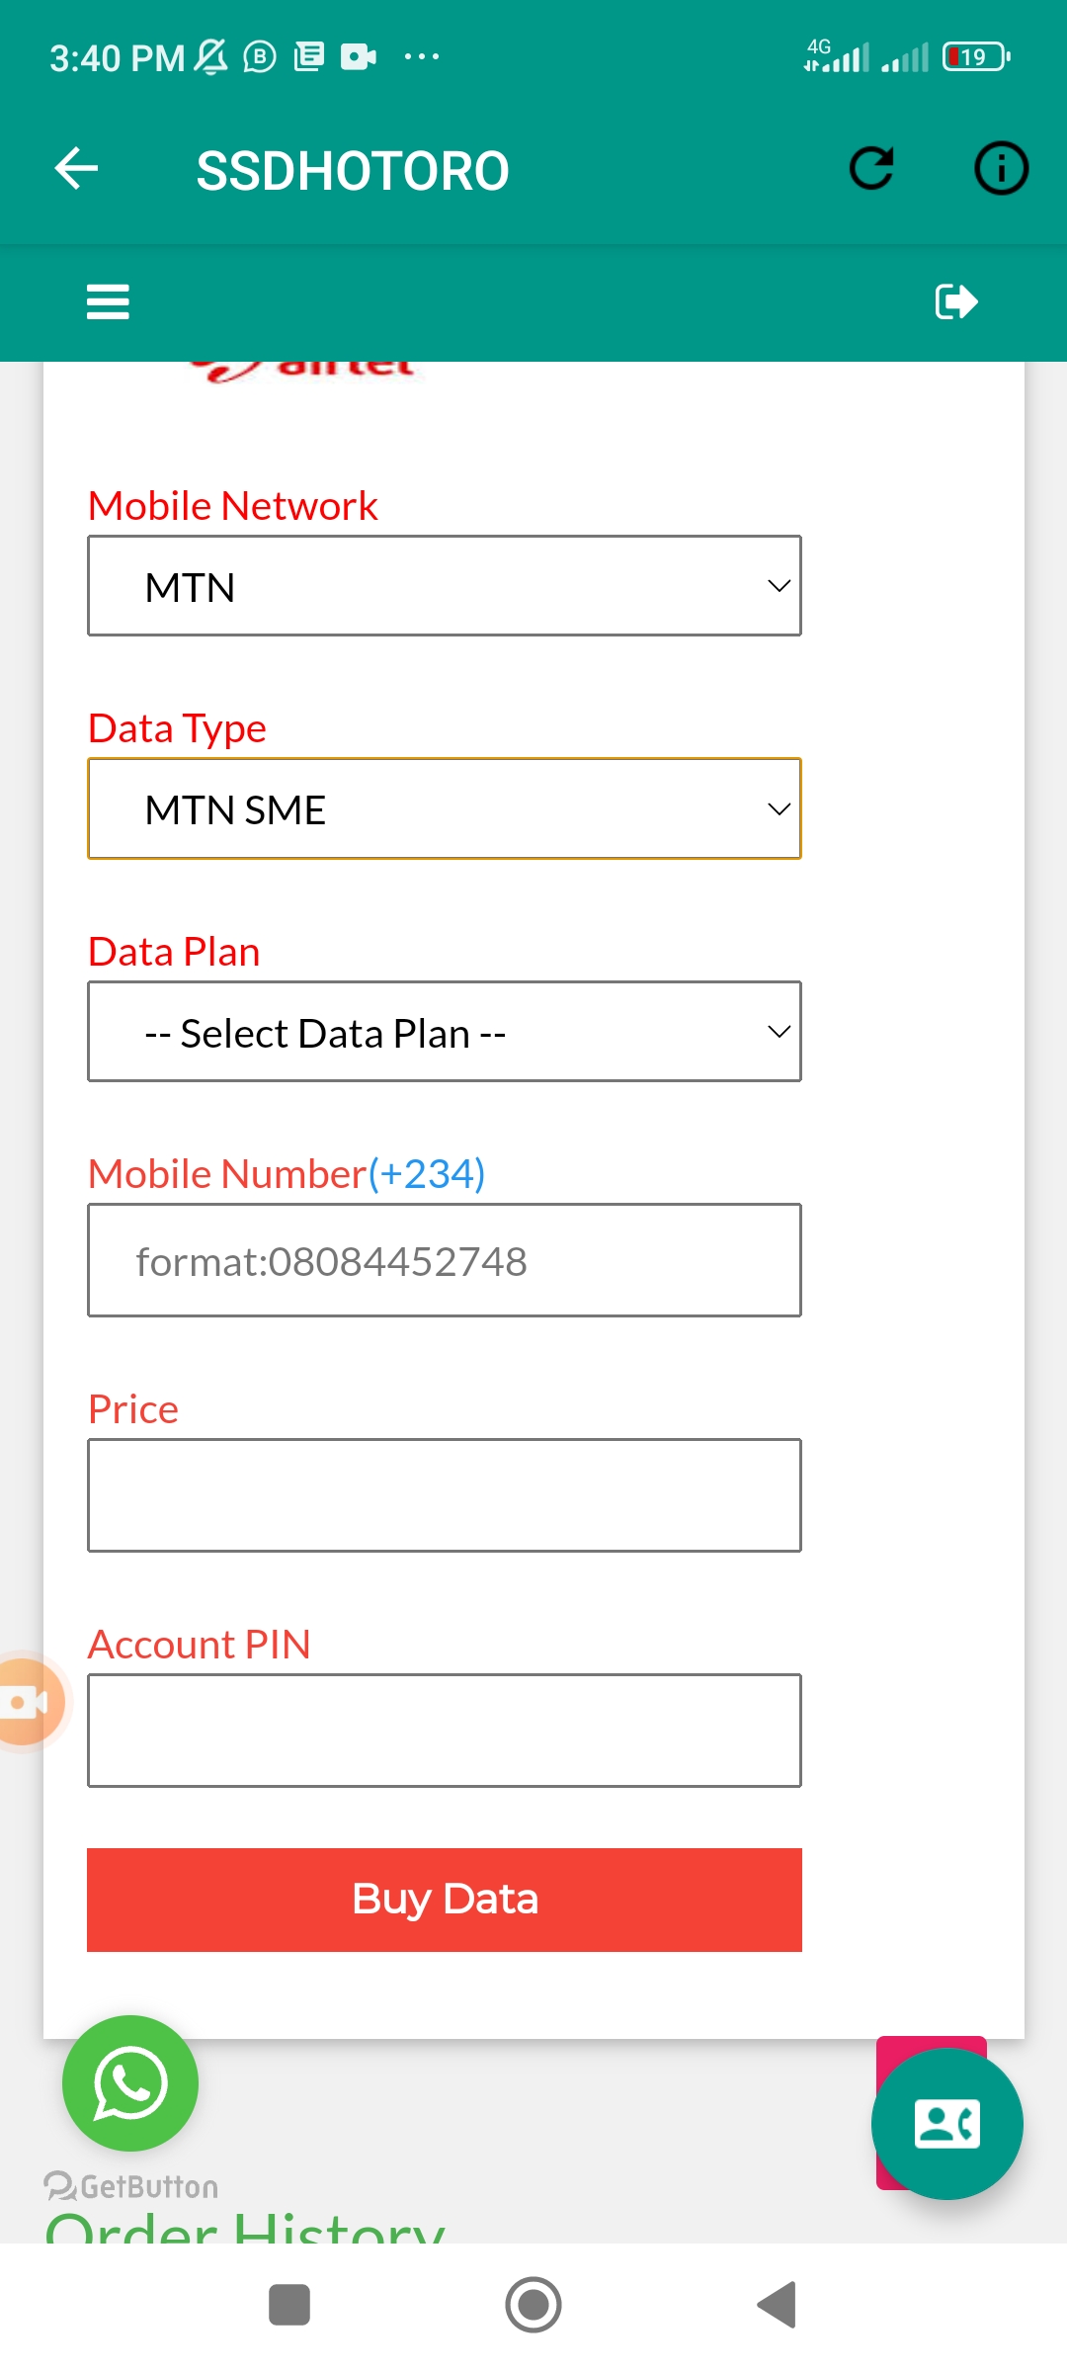Open the green WhatsApp chat button
This screenshot has width=1067, height=2372.
pyautogui.click(x=130, y=2083)
